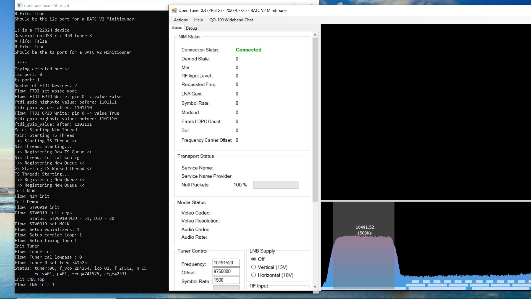Click the LNA Gain label
Screen dimensions: 531x299
point(192,94)
